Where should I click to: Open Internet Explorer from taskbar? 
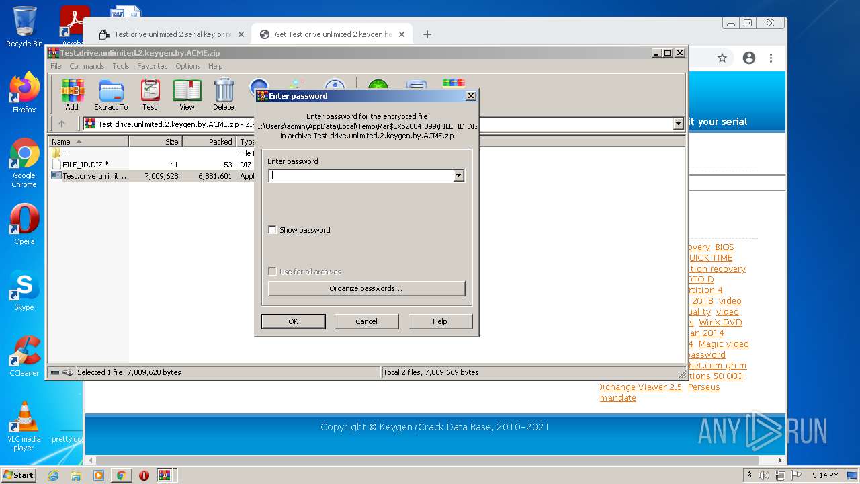(54, 475)
